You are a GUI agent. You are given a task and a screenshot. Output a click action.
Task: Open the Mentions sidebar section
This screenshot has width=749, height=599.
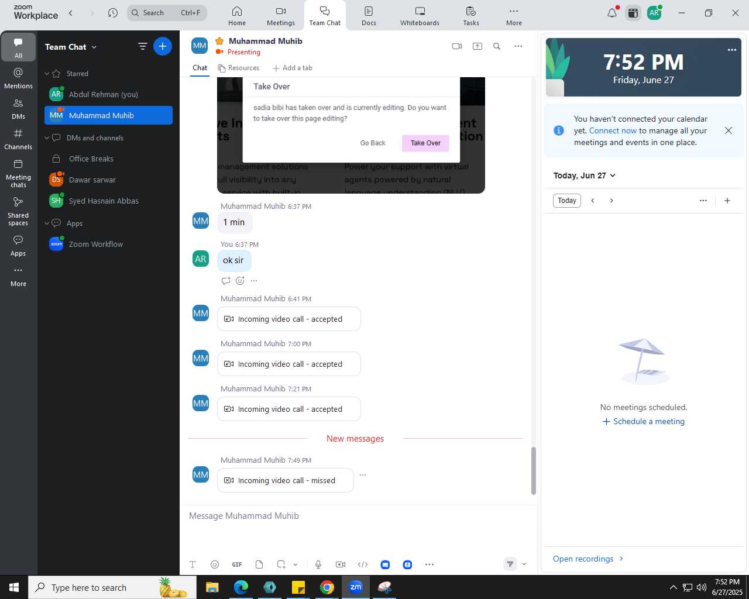[18, 78]
